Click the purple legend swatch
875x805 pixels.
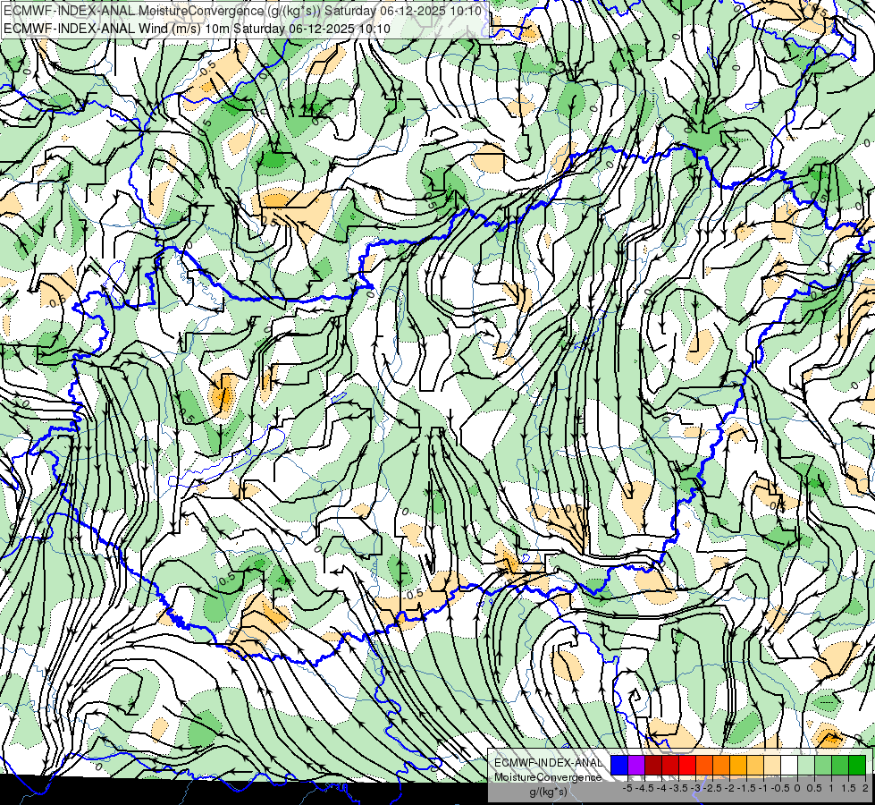(636, 766)
